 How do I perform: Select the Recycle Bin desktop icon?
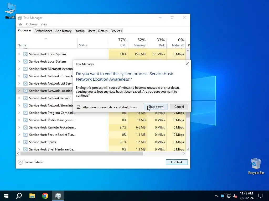click(x=256, y=166)
